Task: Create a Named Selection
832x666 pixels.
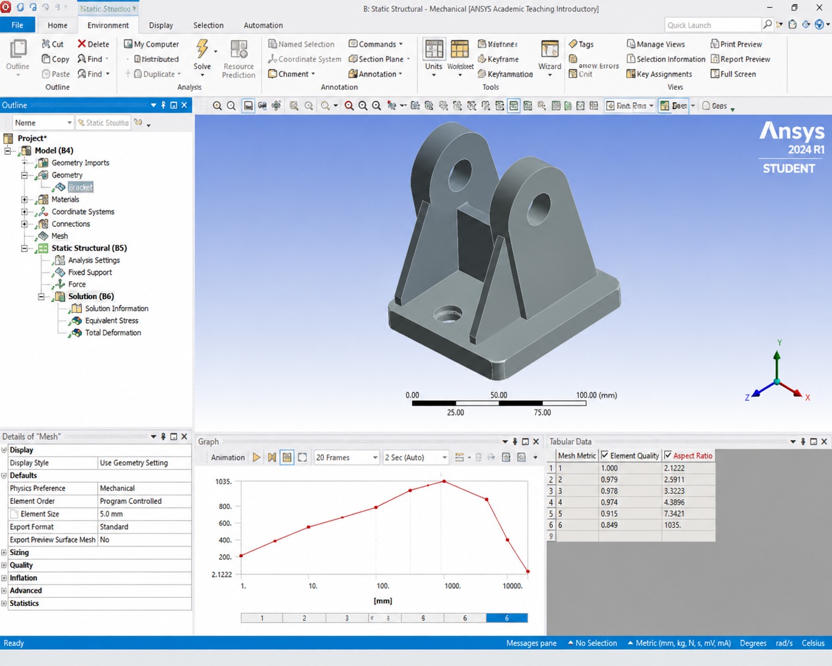Action: pyautogui.click(x=301, y=44)
